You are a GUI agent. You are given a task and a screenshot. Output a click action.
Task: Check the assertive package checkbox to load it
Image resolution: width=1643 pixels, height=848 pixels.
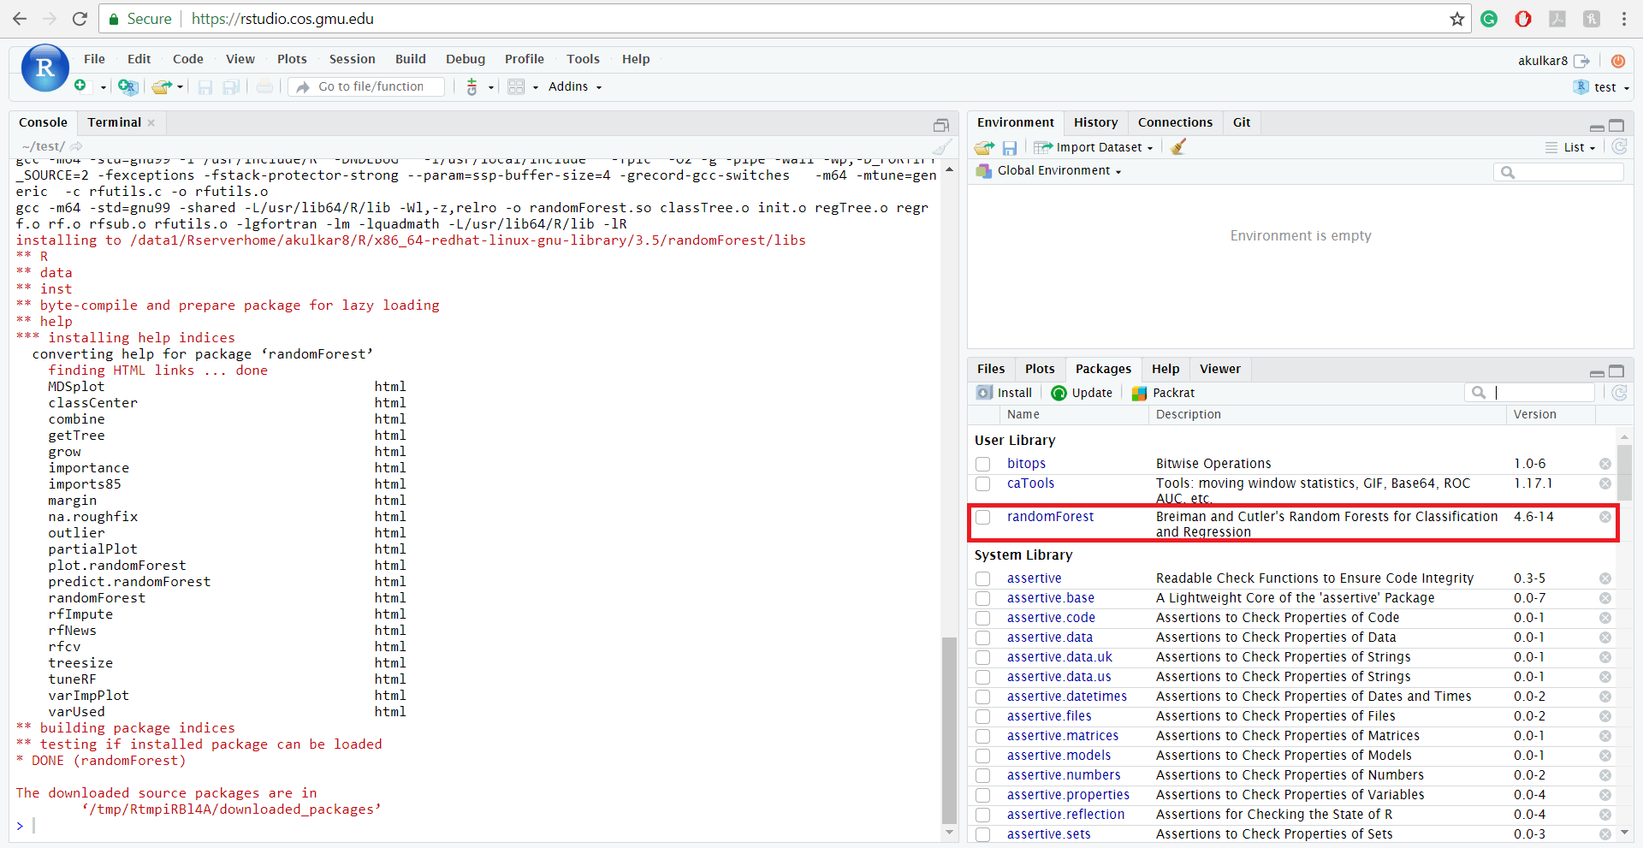click(982, 578)
